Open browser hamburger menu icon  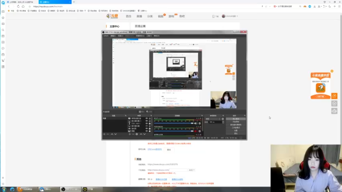click(339, 6)
